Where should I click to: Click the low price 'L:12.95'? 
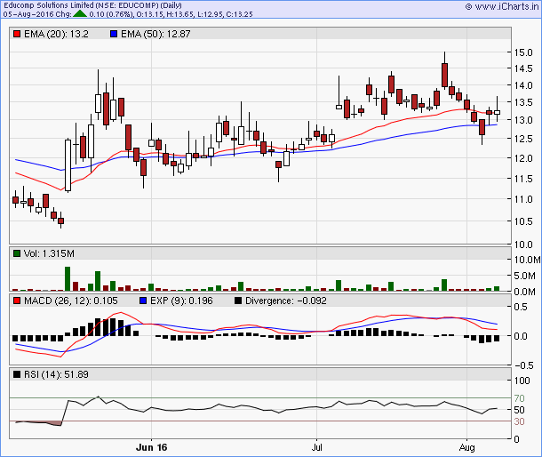(x=211, y=14)
